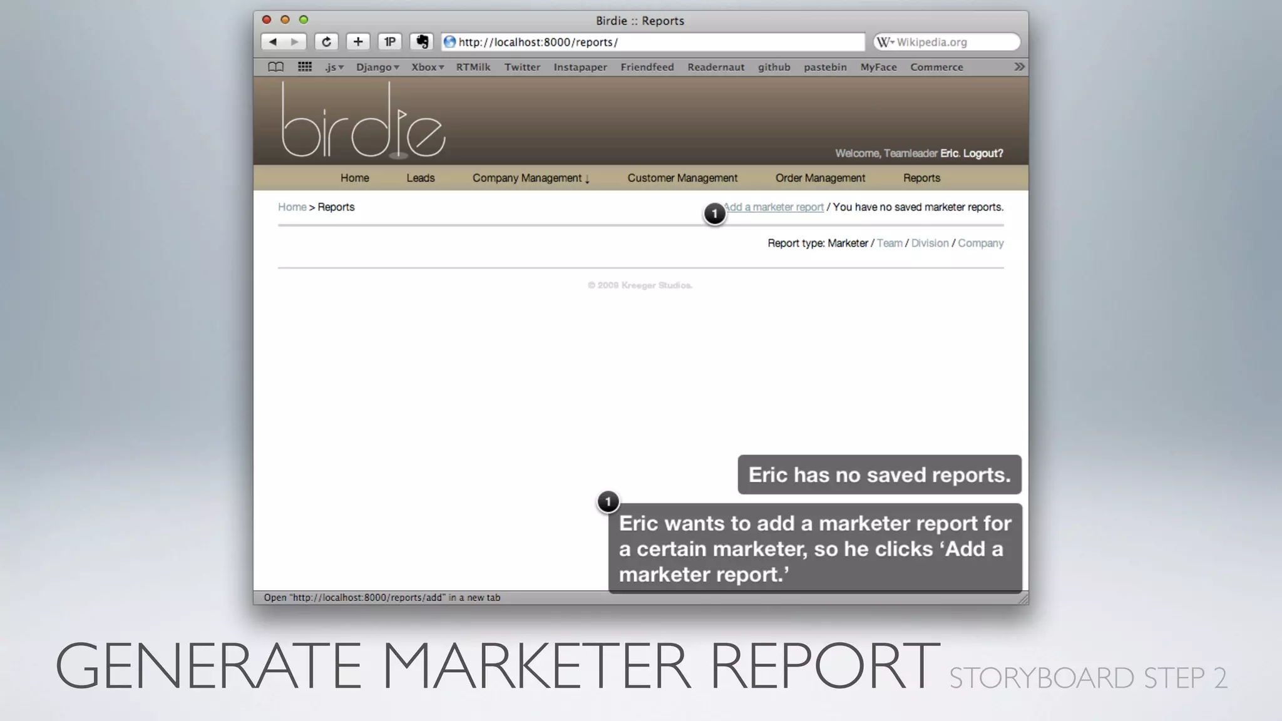Open the Readernaut bookmark

tap(716, 67)
